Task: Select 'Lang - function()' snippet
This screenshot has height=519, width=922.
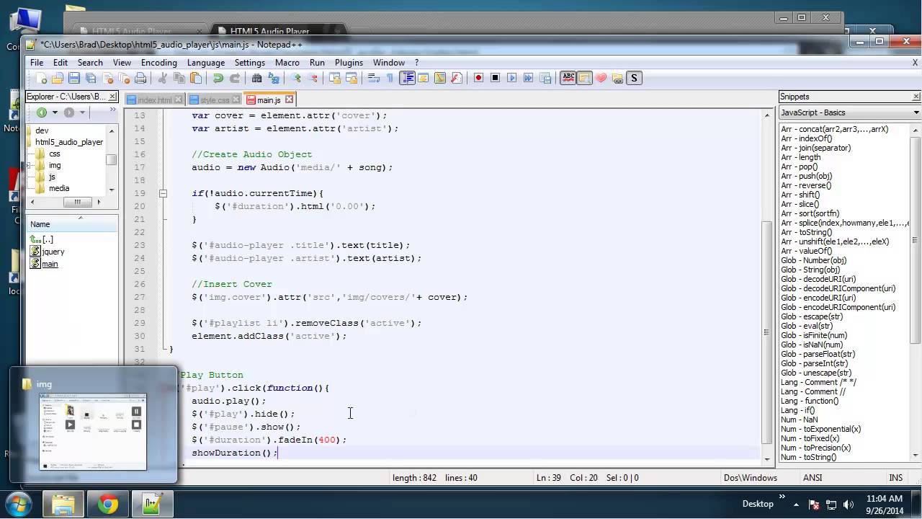Action: [809, 401]
